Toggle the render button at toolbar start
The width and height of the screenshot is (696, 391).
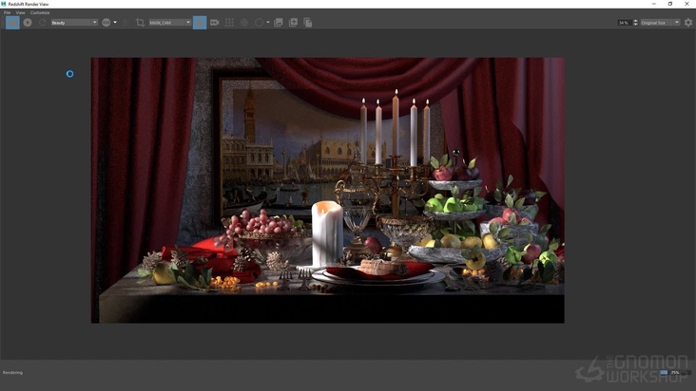click(12, 22)
